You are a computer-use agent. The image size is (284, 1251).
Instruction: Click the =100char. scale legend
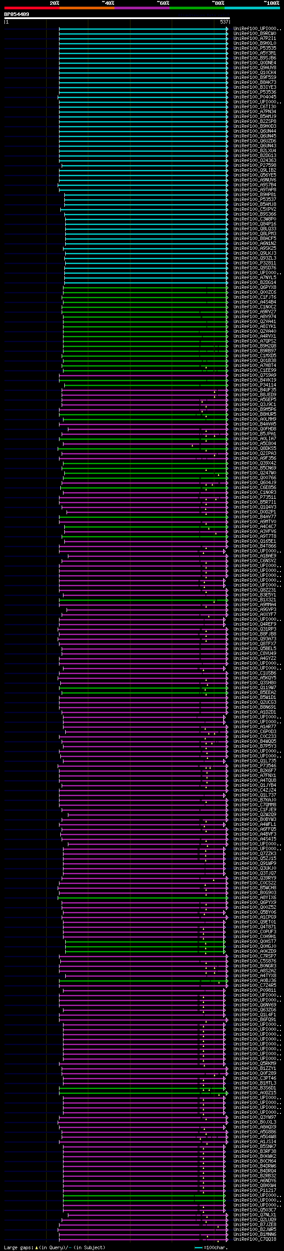click(212, 1247)
